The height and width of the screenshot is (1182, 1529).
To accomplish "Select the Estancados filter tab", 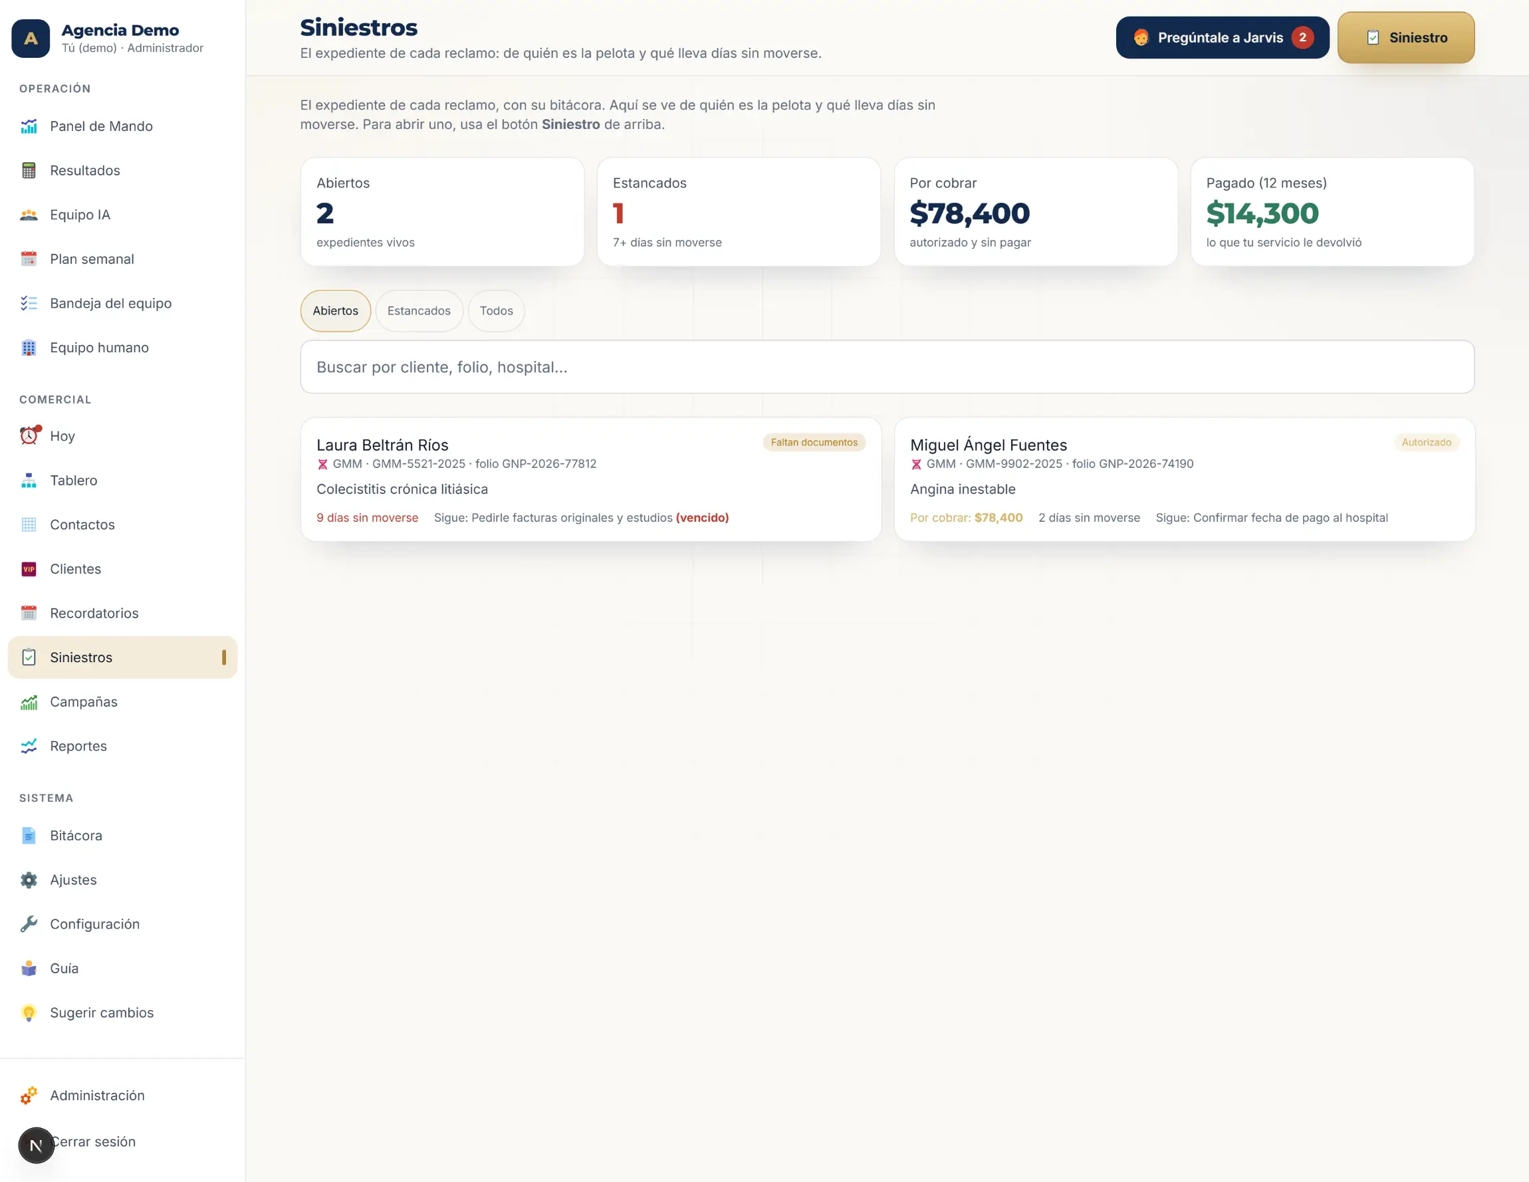I will [x=419, y=311].
